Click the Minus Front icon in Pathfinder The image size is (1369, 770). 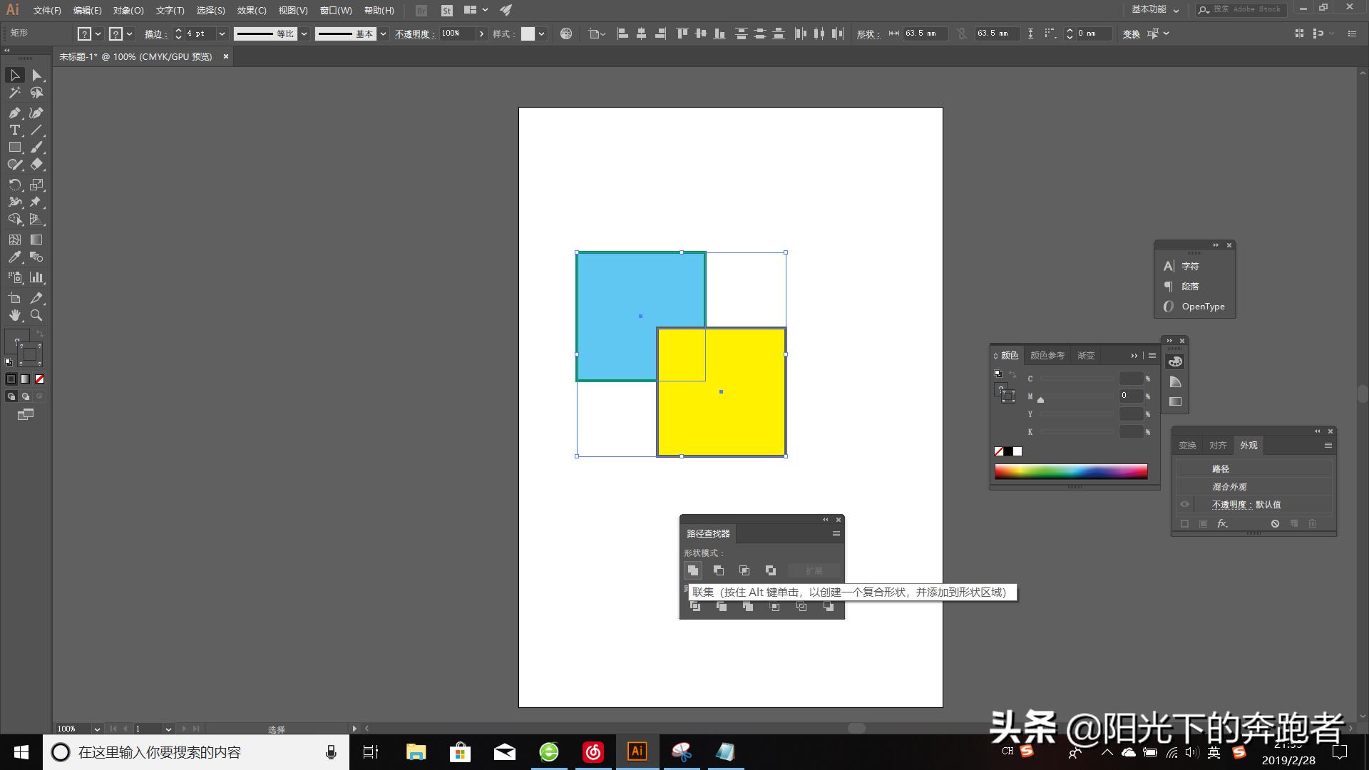[x=719, y=570]
